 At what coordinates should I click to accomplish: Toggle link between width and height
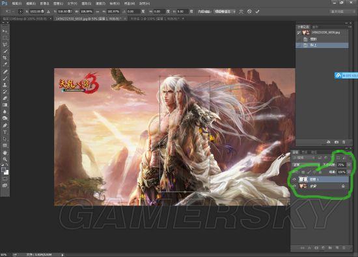98,12
